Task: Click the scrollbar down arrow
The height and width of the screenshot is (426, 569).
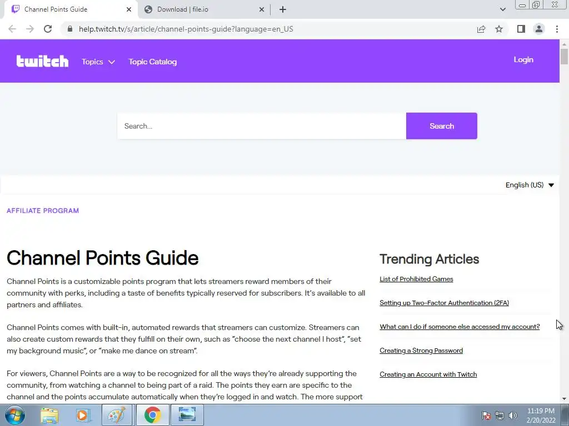Action: [x=564, y=399]
